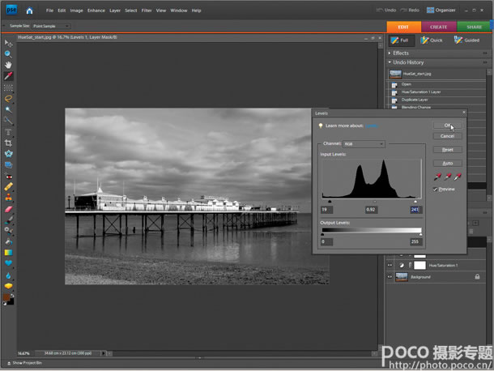This screenshot has height=371, width=494.
Task: Select the Horizontal Type tool
Action: (x=7, y=131)
